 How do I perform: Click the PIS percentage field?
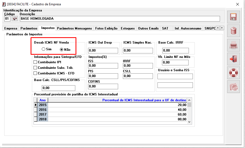click(x=103, y=76)
